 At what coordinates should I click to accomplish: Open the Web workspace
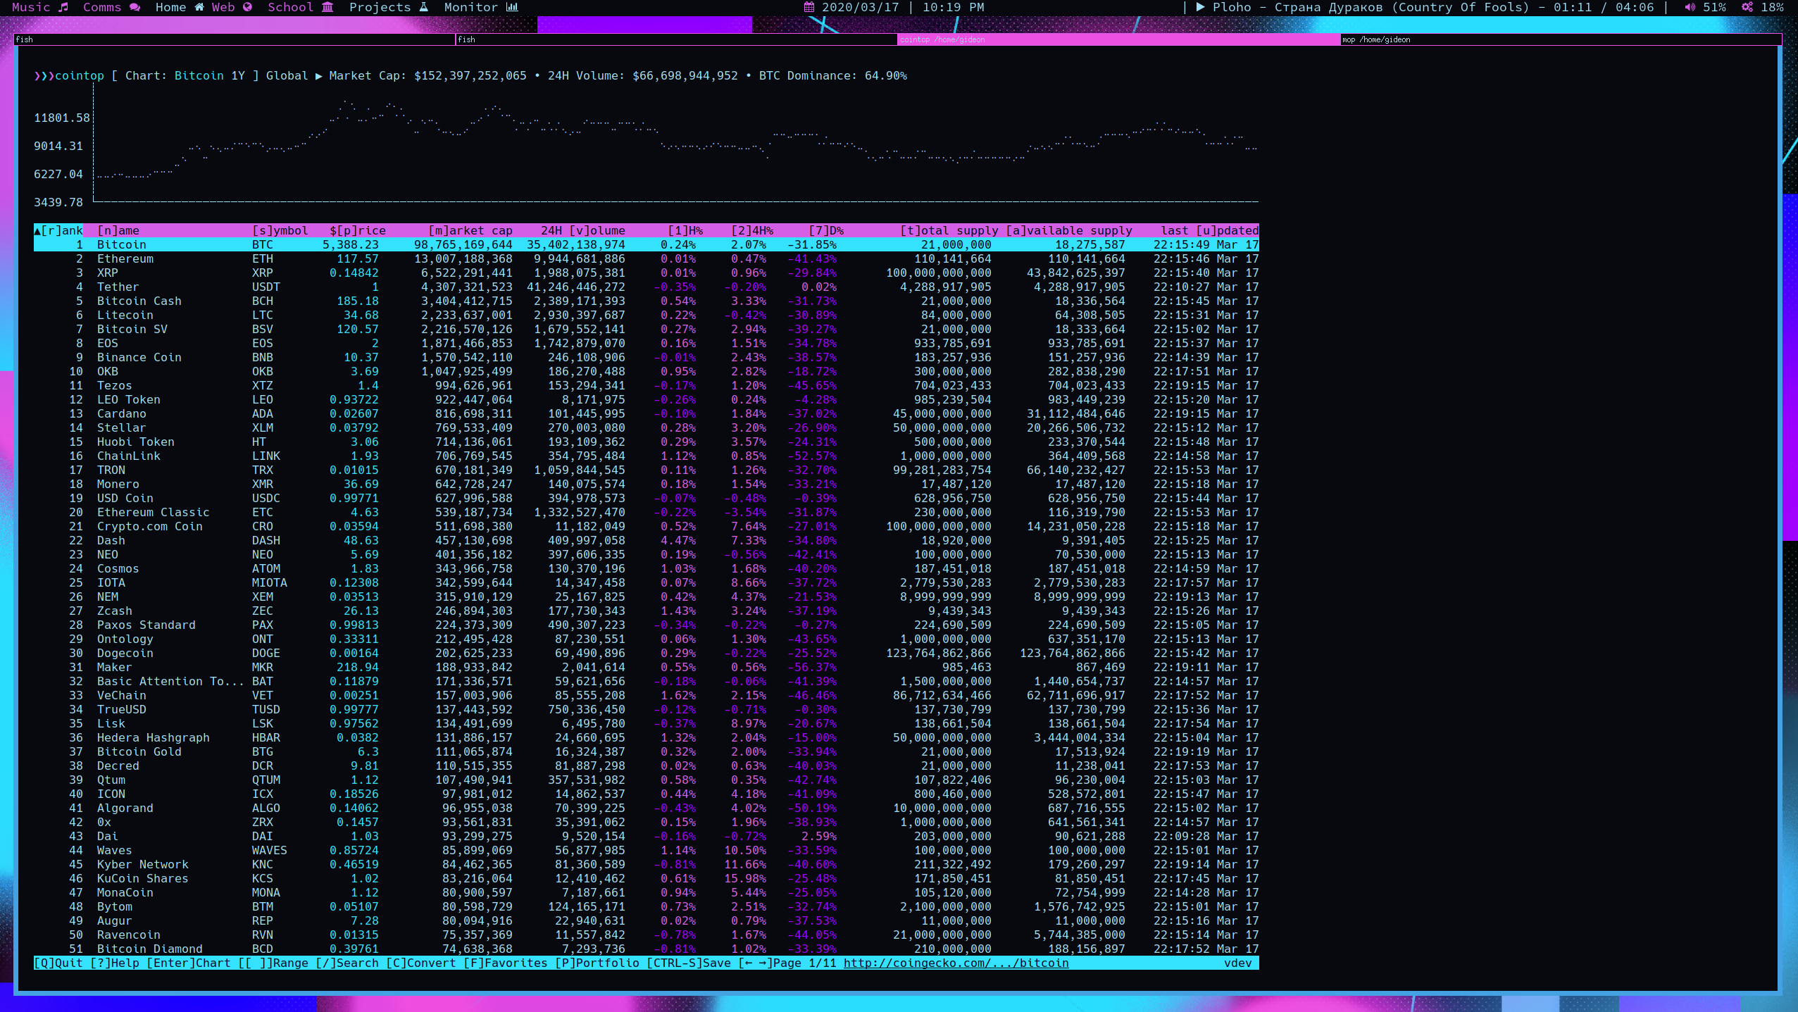(232, 7)
